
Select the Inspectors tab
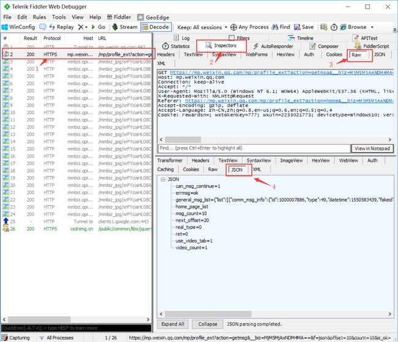coord(221,46)
